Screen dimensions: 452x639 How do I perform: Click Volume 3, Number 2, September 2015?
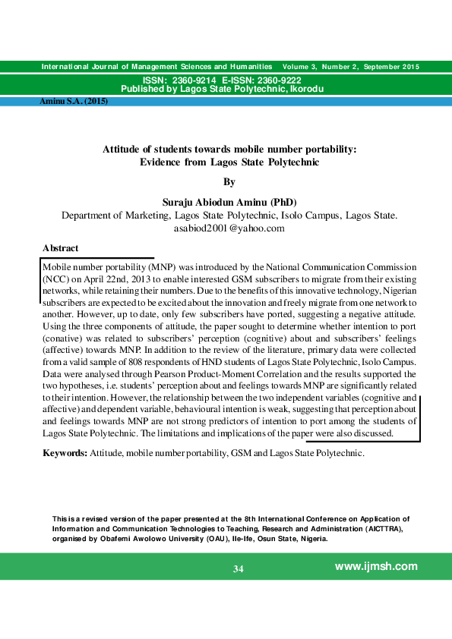click(x=351, y=67)
